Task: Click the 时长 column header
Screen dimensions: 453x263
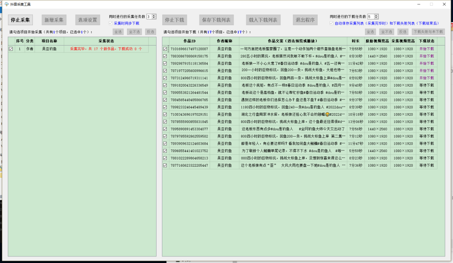Action: pyautogui.click(x=356, y=41)
